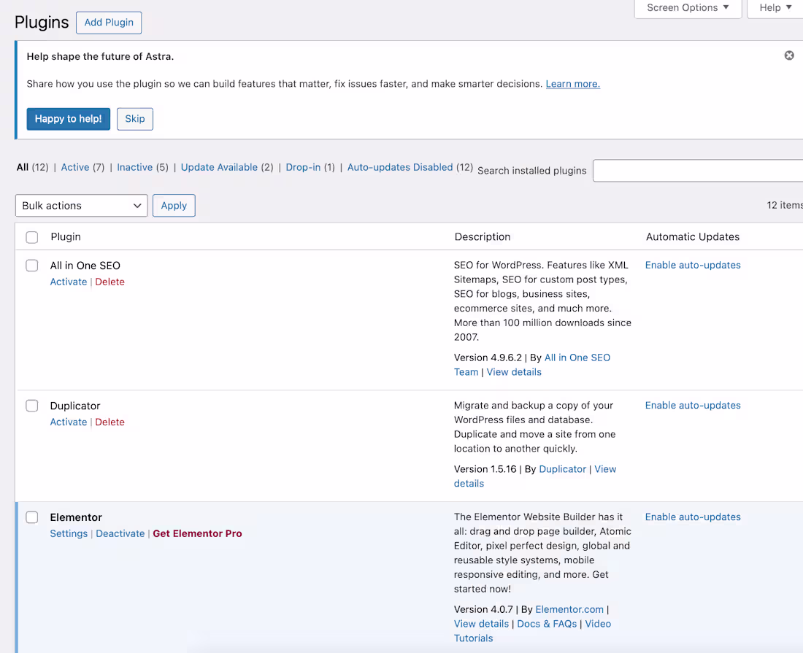Image resolution: width=803 pixels, height=653 pixels.
Task: Filter plugins by Active
Action: point(75,167)
